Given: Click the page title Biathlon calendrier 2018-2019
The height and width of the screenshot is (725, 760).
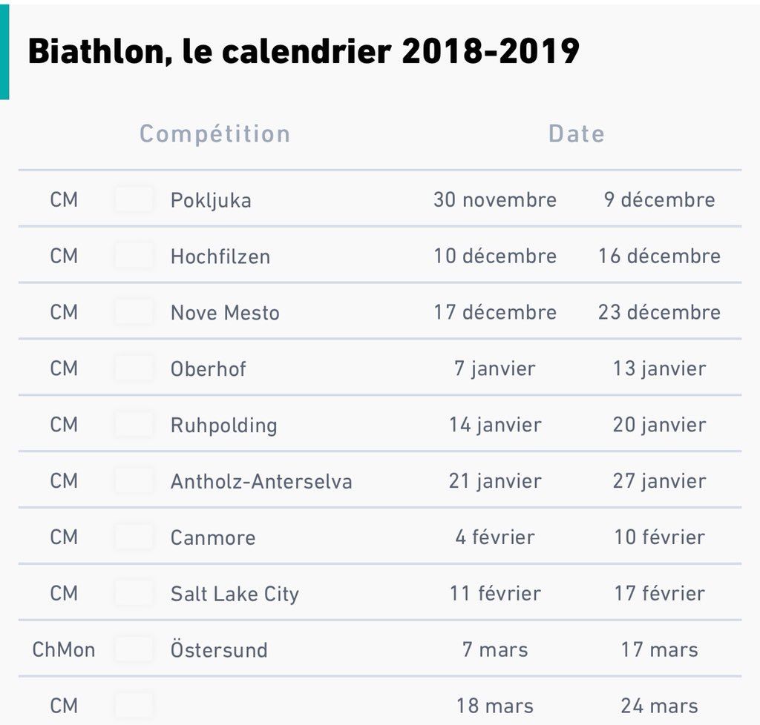Looking at the screenshot, I should coord(304,51).
